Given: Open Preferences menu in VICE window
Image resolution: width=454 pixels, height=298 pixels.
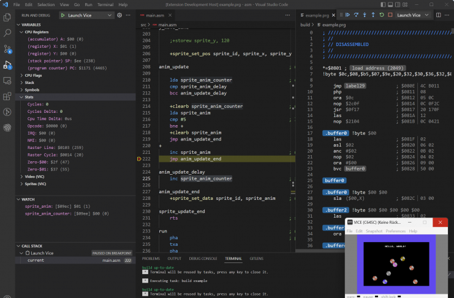Looking at the screenshot, I should point(396,231).
